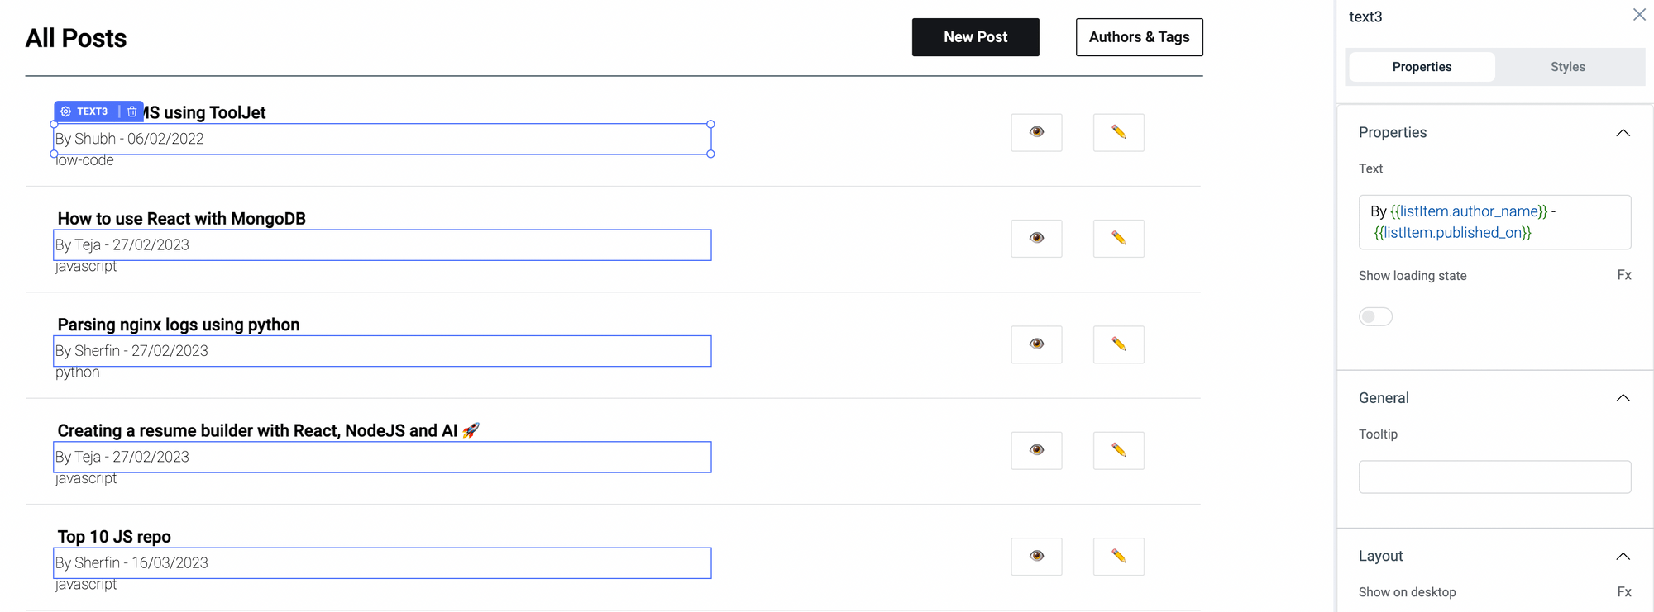This screenshot has width=1654, height=612.
Task: Click Fx next to Show on desktop
Action: coord(1623,592)
